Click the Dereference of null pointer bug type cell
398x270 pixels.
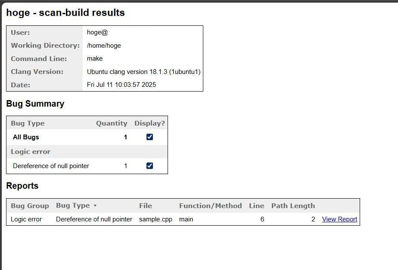pyautogui.click(x=94, y=219)
